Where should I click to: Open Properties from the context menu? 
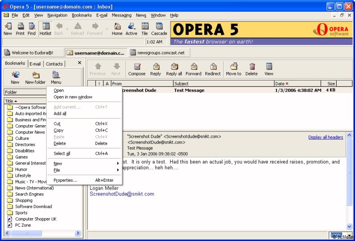pos(84,180)
